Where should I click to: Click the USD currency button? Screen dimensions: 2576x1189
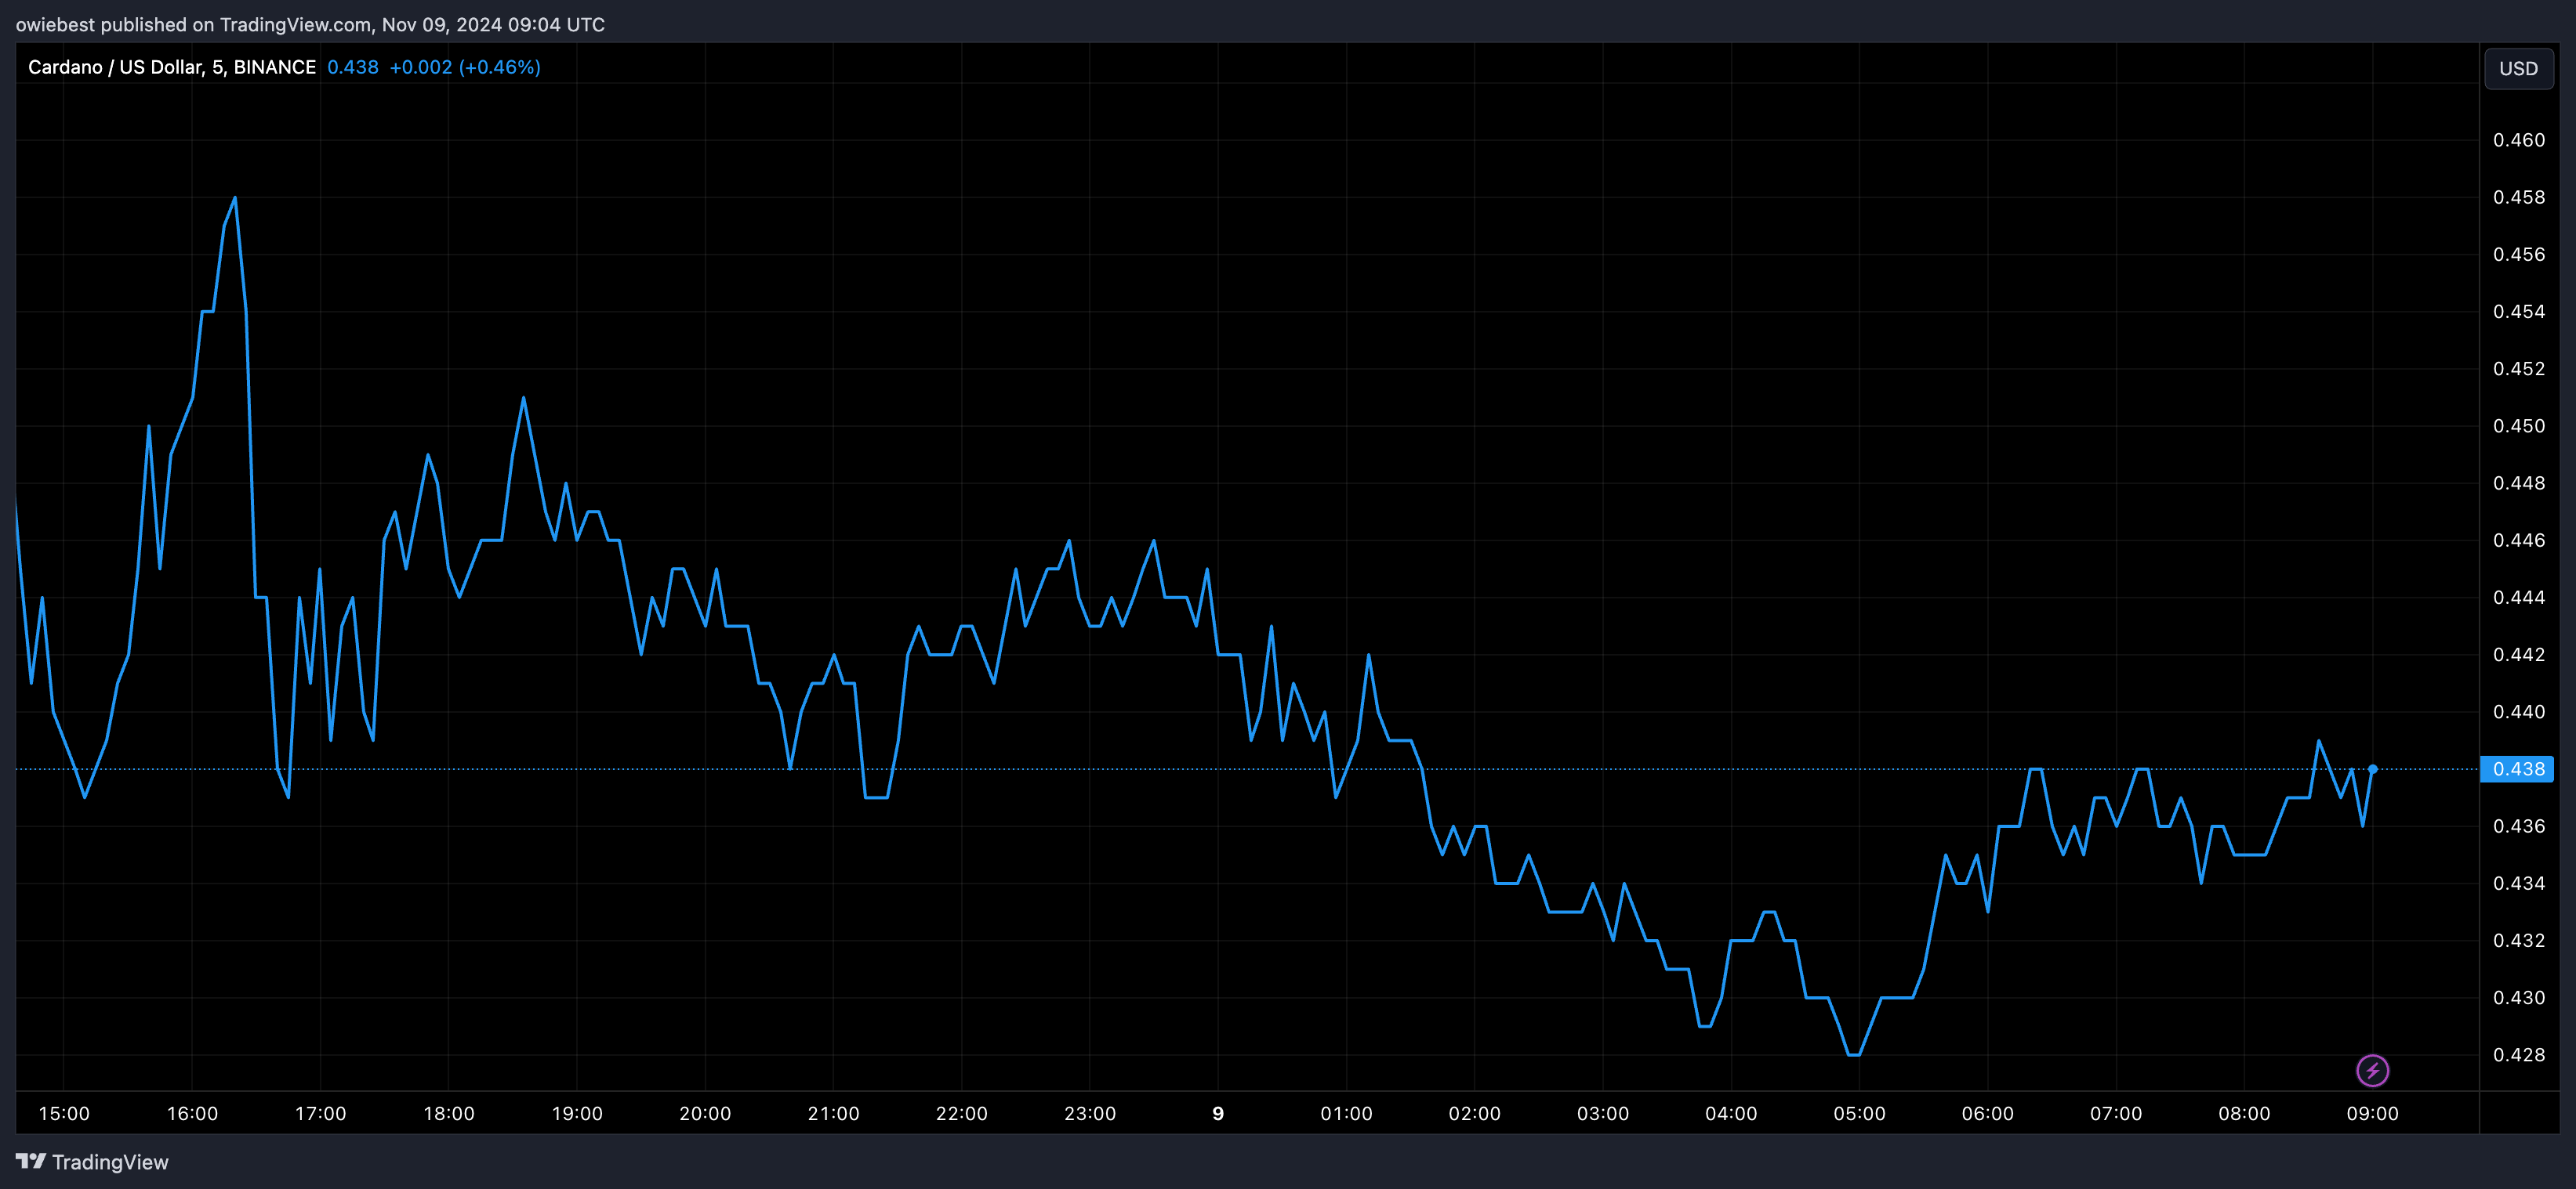pos(2518,68)
